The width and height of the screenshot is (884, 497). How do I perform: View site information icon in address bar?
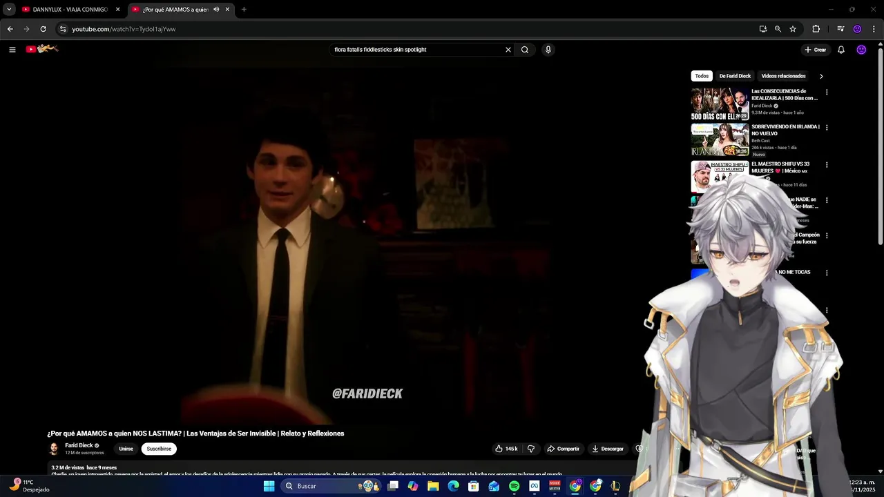tap(63, 29)
